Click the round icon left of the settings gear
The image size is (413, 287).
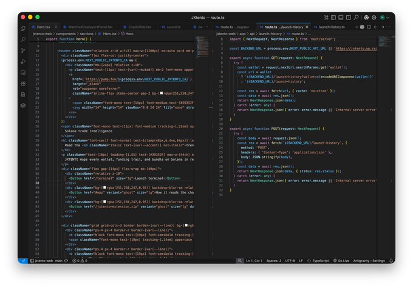point(366,18)
